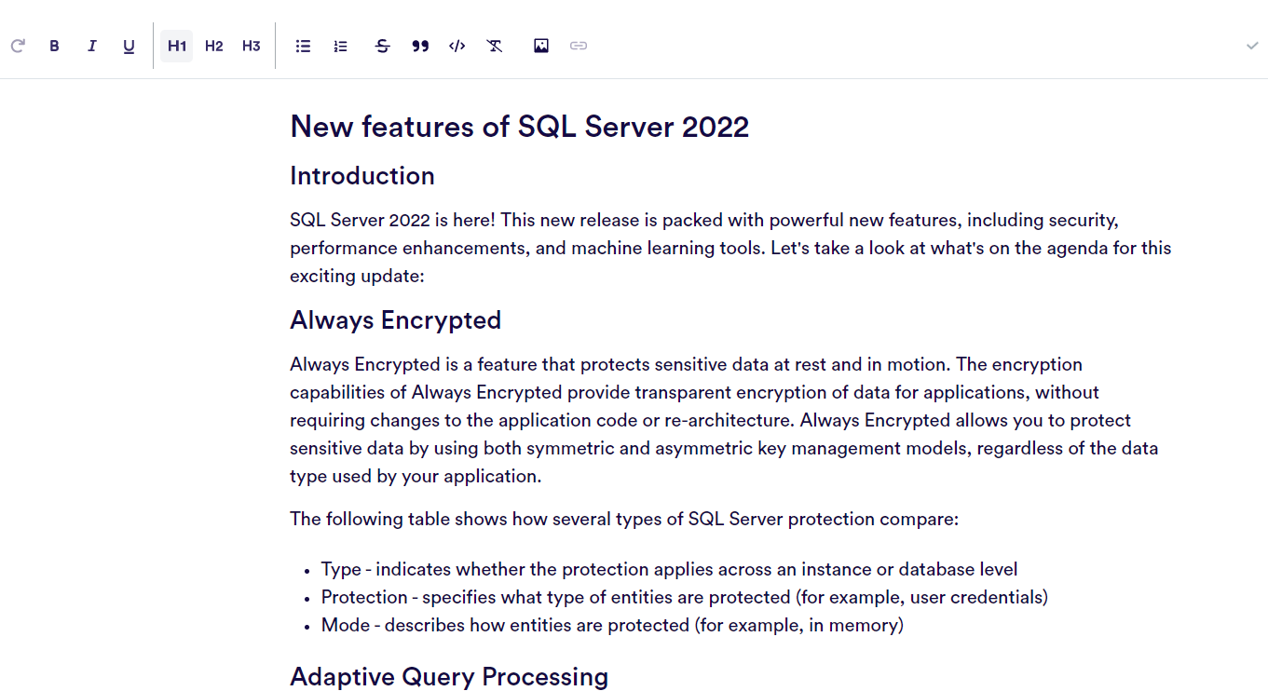The width and height of the screenshot is (1268, 691).
Task: Insert a numbered list
Action: 340,46
